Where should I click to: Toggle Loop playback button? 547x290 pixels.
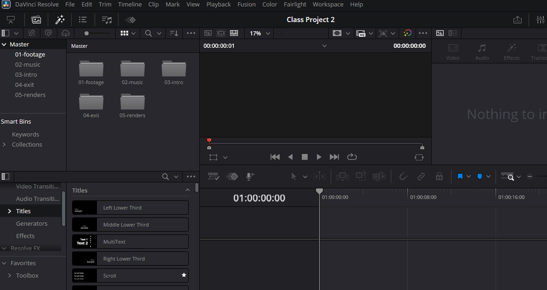(x=352, y=157)
